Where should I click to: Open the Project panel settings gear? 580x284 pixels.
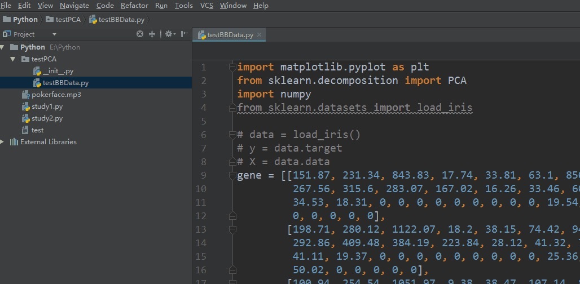[168, 34]
